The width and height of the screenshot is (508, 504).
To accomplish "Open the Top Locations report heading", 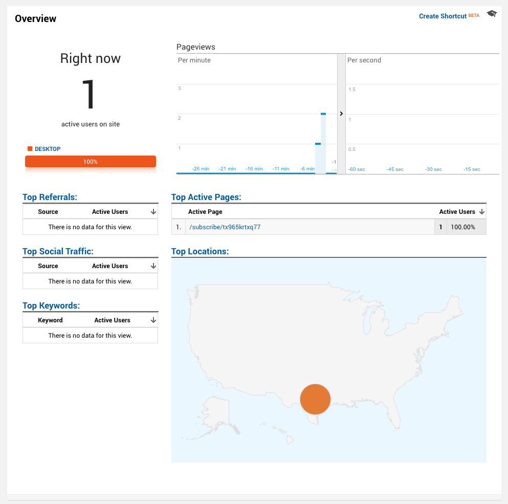I will pos(200,251).
